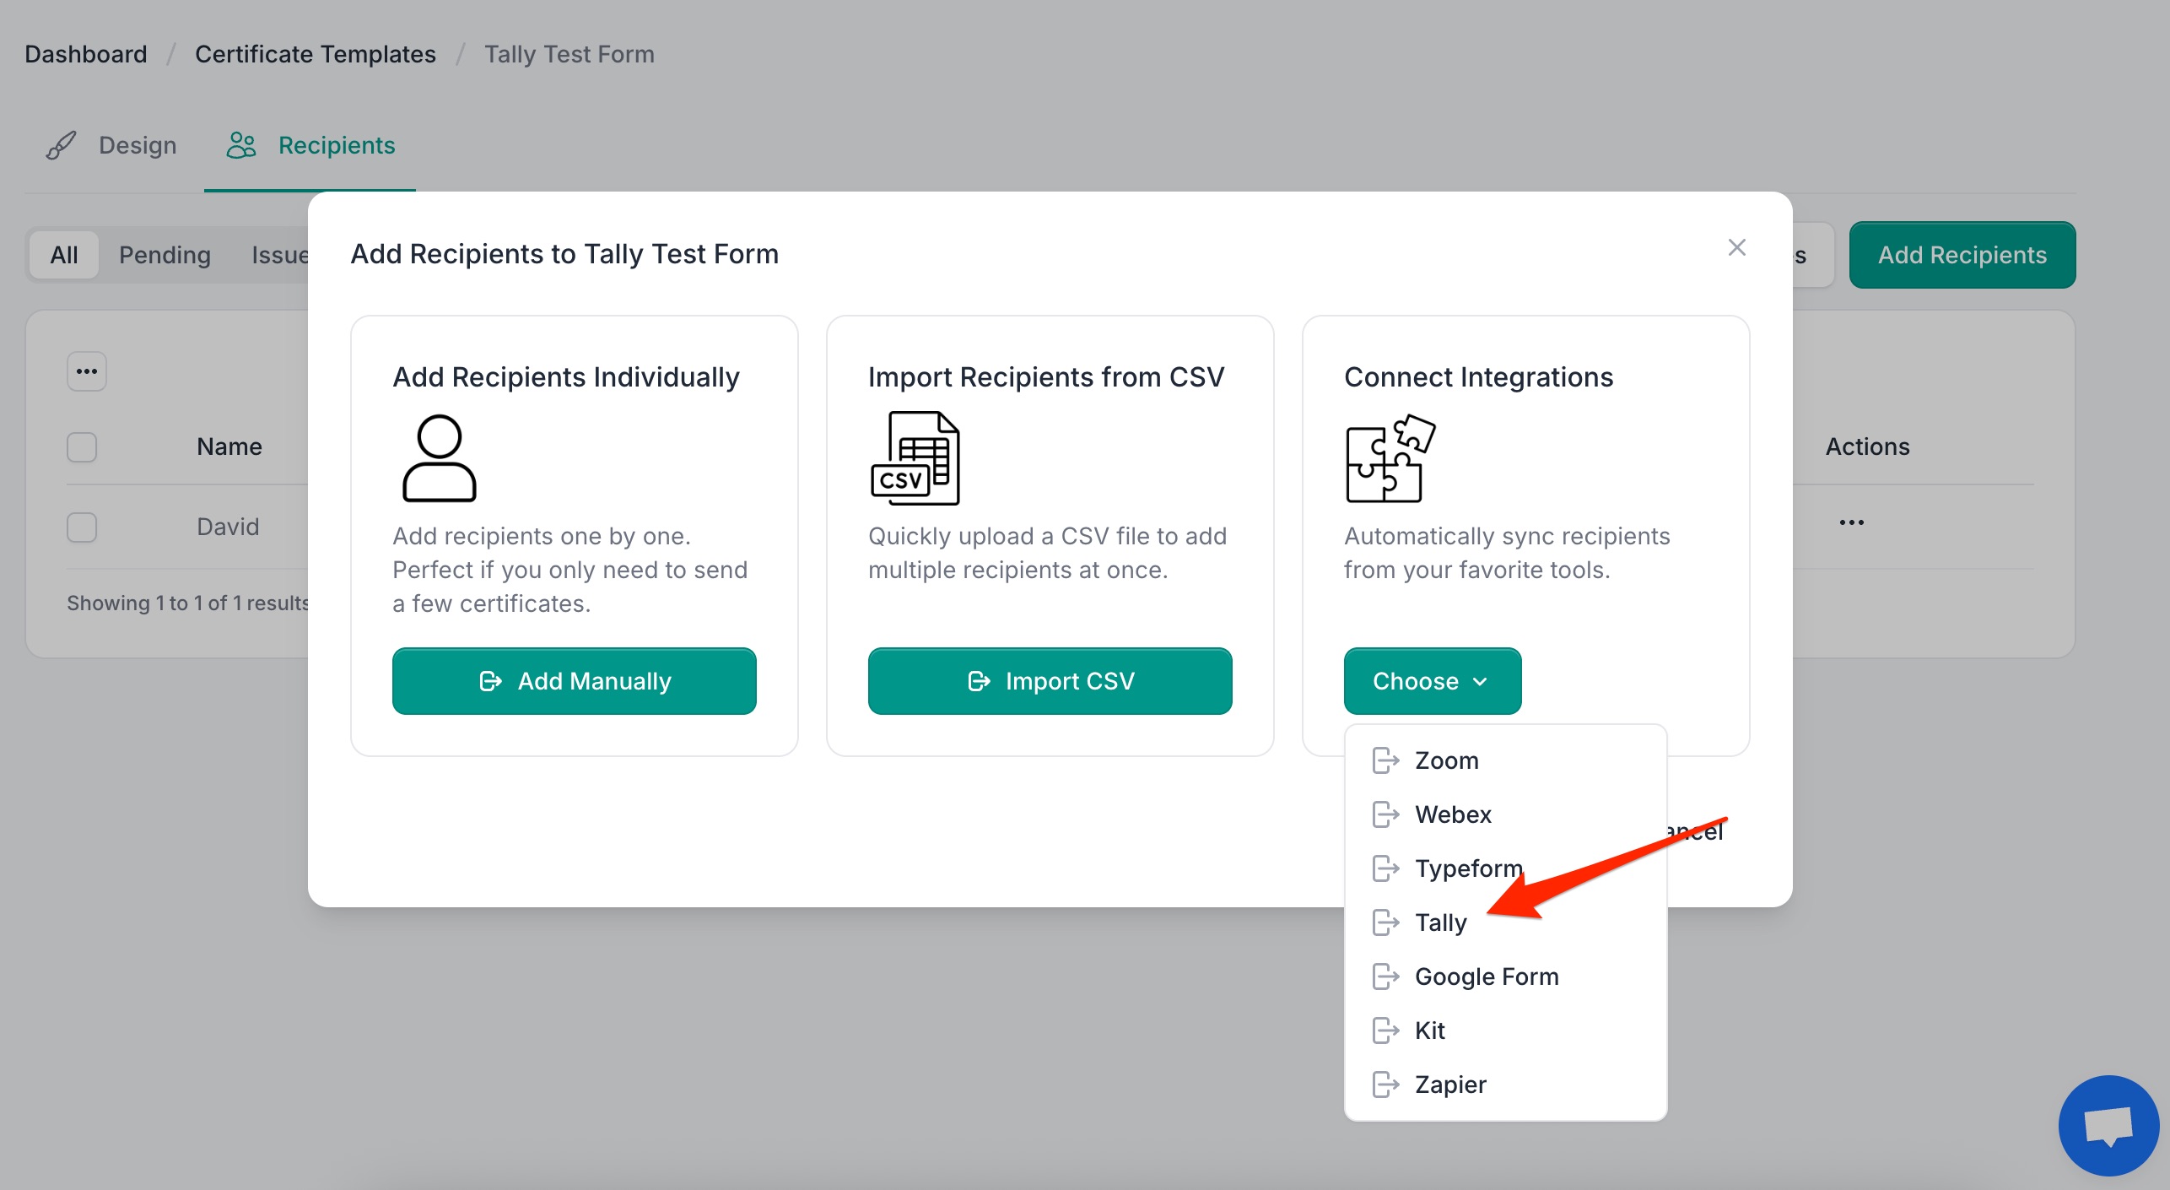Expand the Choose integrations dropdown
Screen dimensions: 2170x1190
1432,681
